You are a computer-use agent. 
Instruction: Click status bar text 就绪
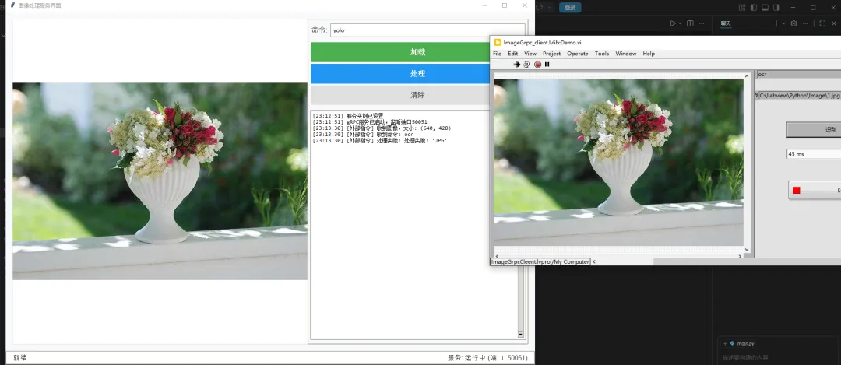20,358
